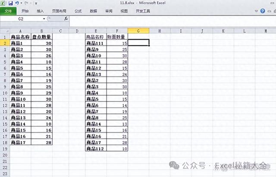Screen dimensions: 276x177
Task: Click cell A1 header 商品名称
Action: pyautogui.click(x=20, y=37)
